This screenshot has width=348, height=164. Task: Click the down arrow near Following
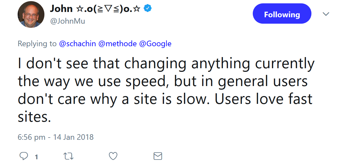pyautogui.click(x=326, y=13)
